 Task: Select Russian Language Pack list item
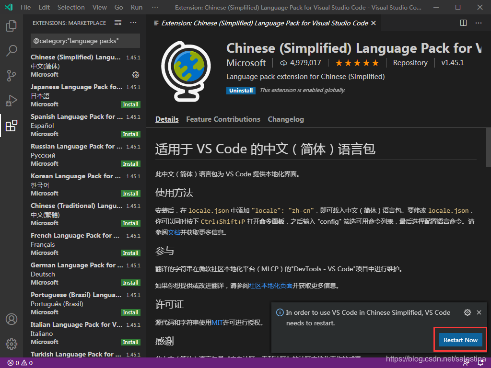(84, 155)
